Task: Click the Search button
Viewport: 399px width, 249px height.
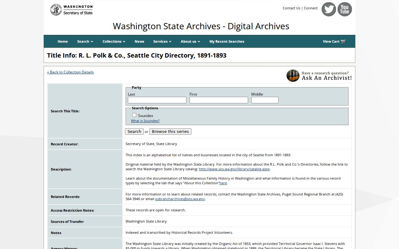Action: coord(134,131)
